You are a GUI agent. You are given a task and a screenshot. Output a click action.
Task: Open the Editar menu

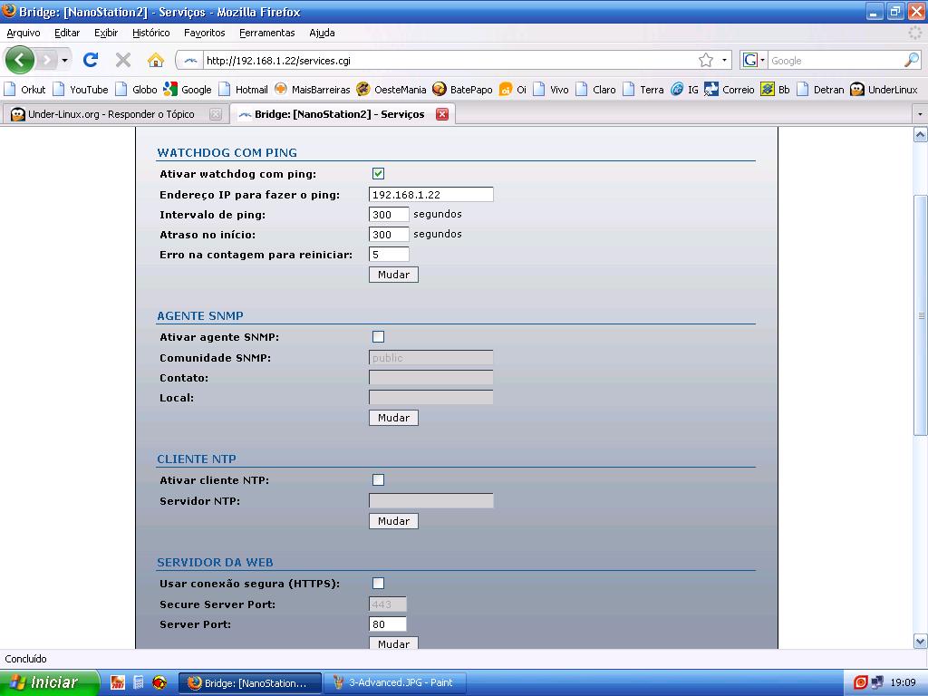tap(67, 33)
